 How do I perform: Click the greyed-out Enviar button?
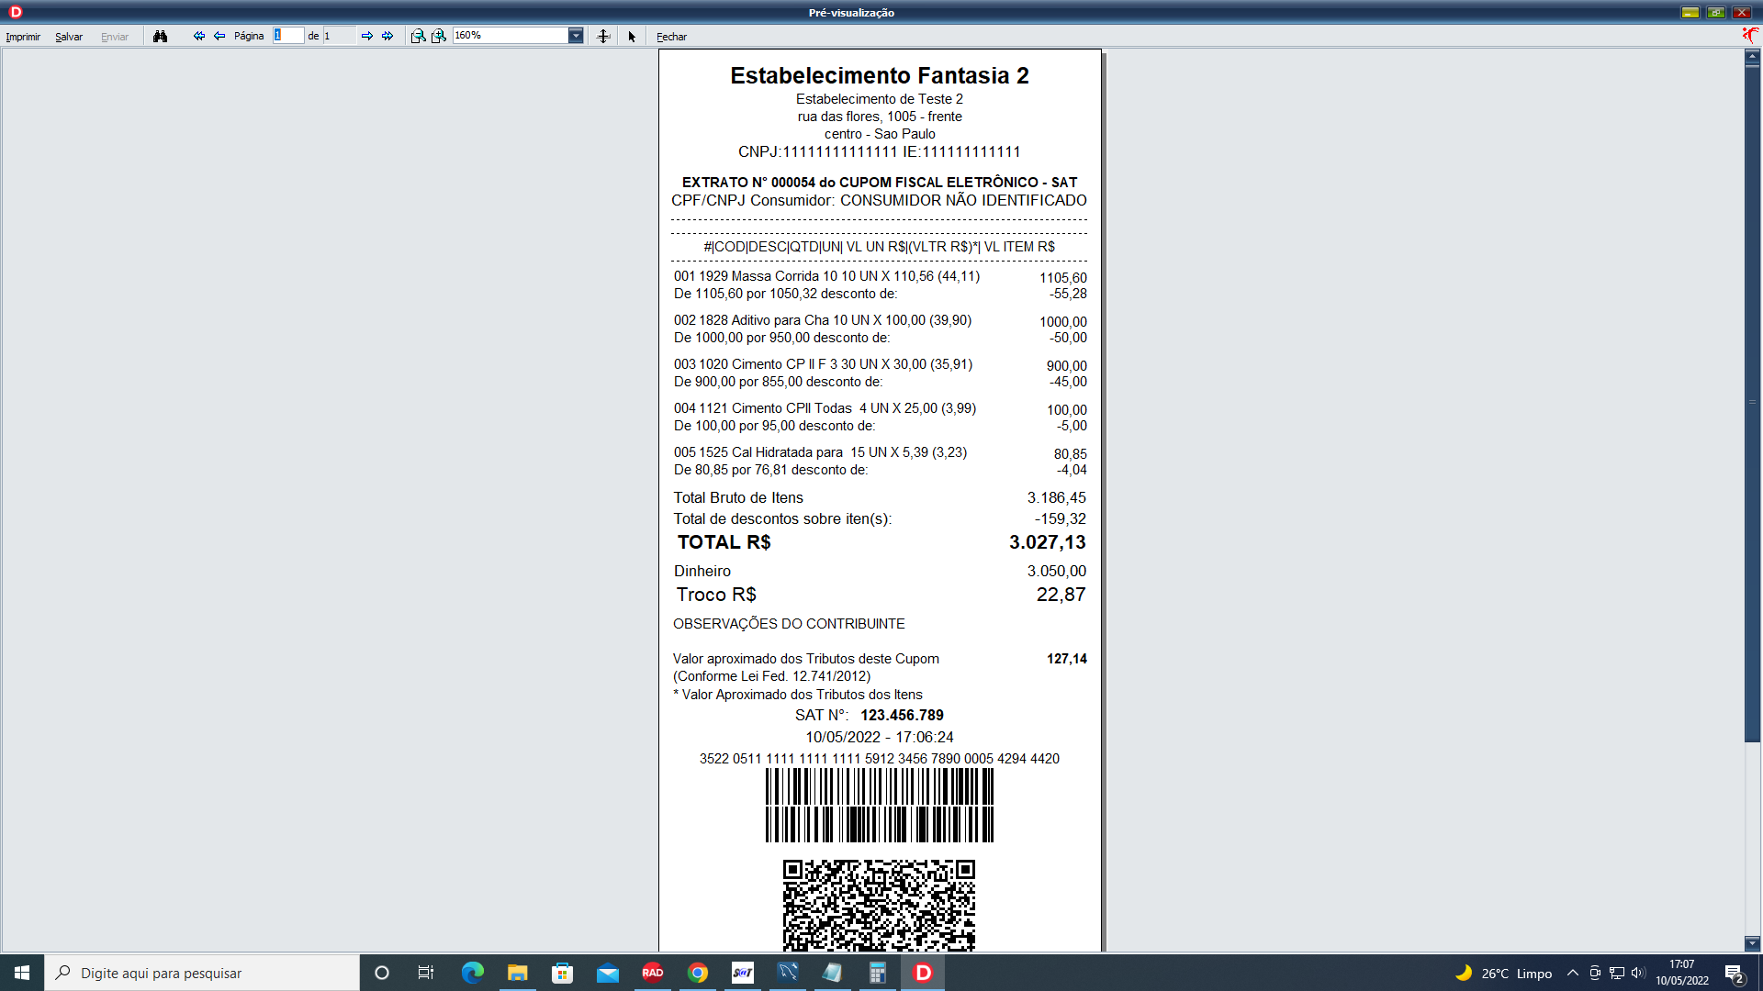pyautogui.click(x=115, y=37)
